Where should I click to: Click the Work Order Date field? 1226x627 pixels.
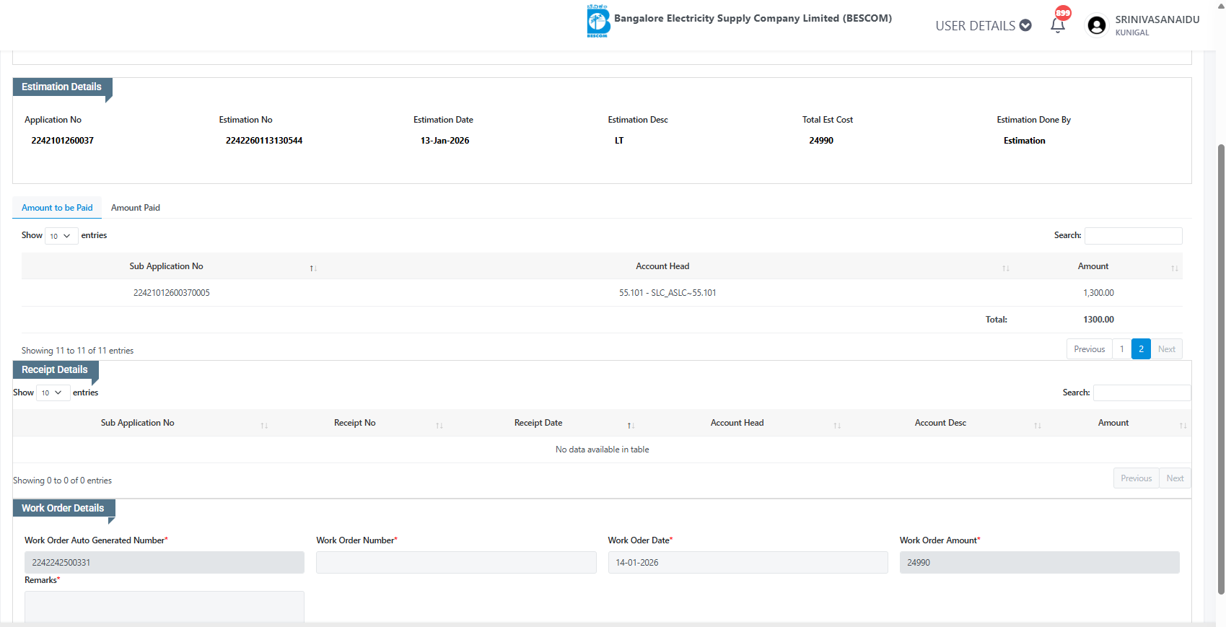click(x=748, y=563)
